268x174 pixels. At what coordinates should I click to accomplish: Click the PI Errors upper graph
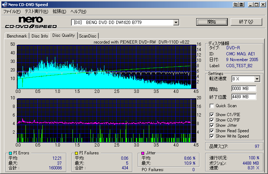coord(106,67)
